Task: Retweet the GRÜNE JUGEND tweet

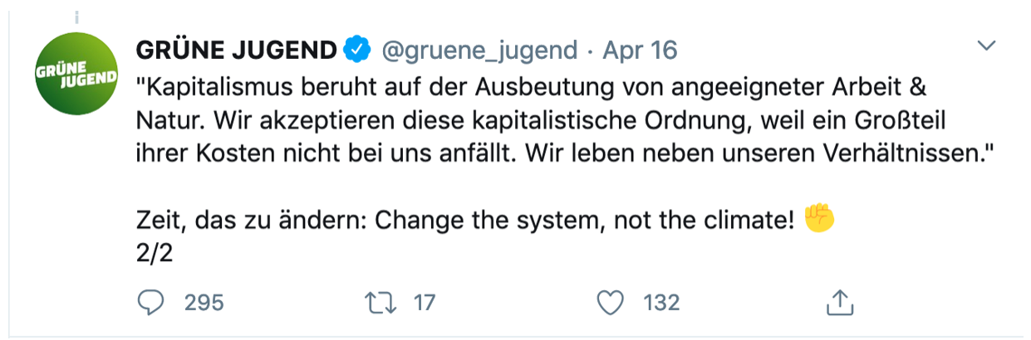Action: click(x=381, y=303)
